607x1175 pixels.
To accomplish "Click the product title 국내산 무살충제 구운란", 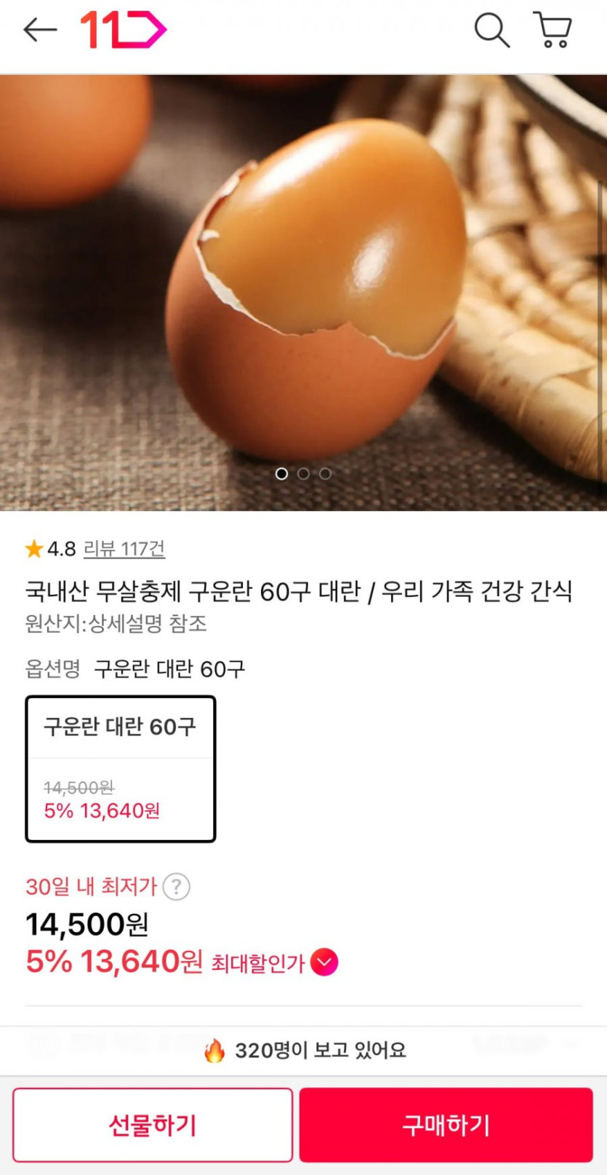I will (x=299, y=591).
